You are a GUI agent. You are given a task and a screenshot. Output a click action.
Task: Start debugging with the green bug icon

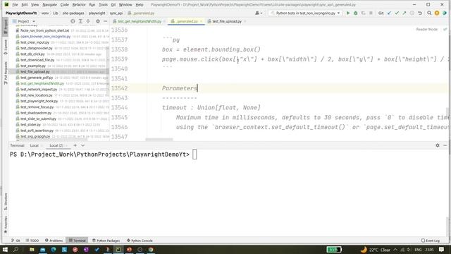(x=355, y=13)
